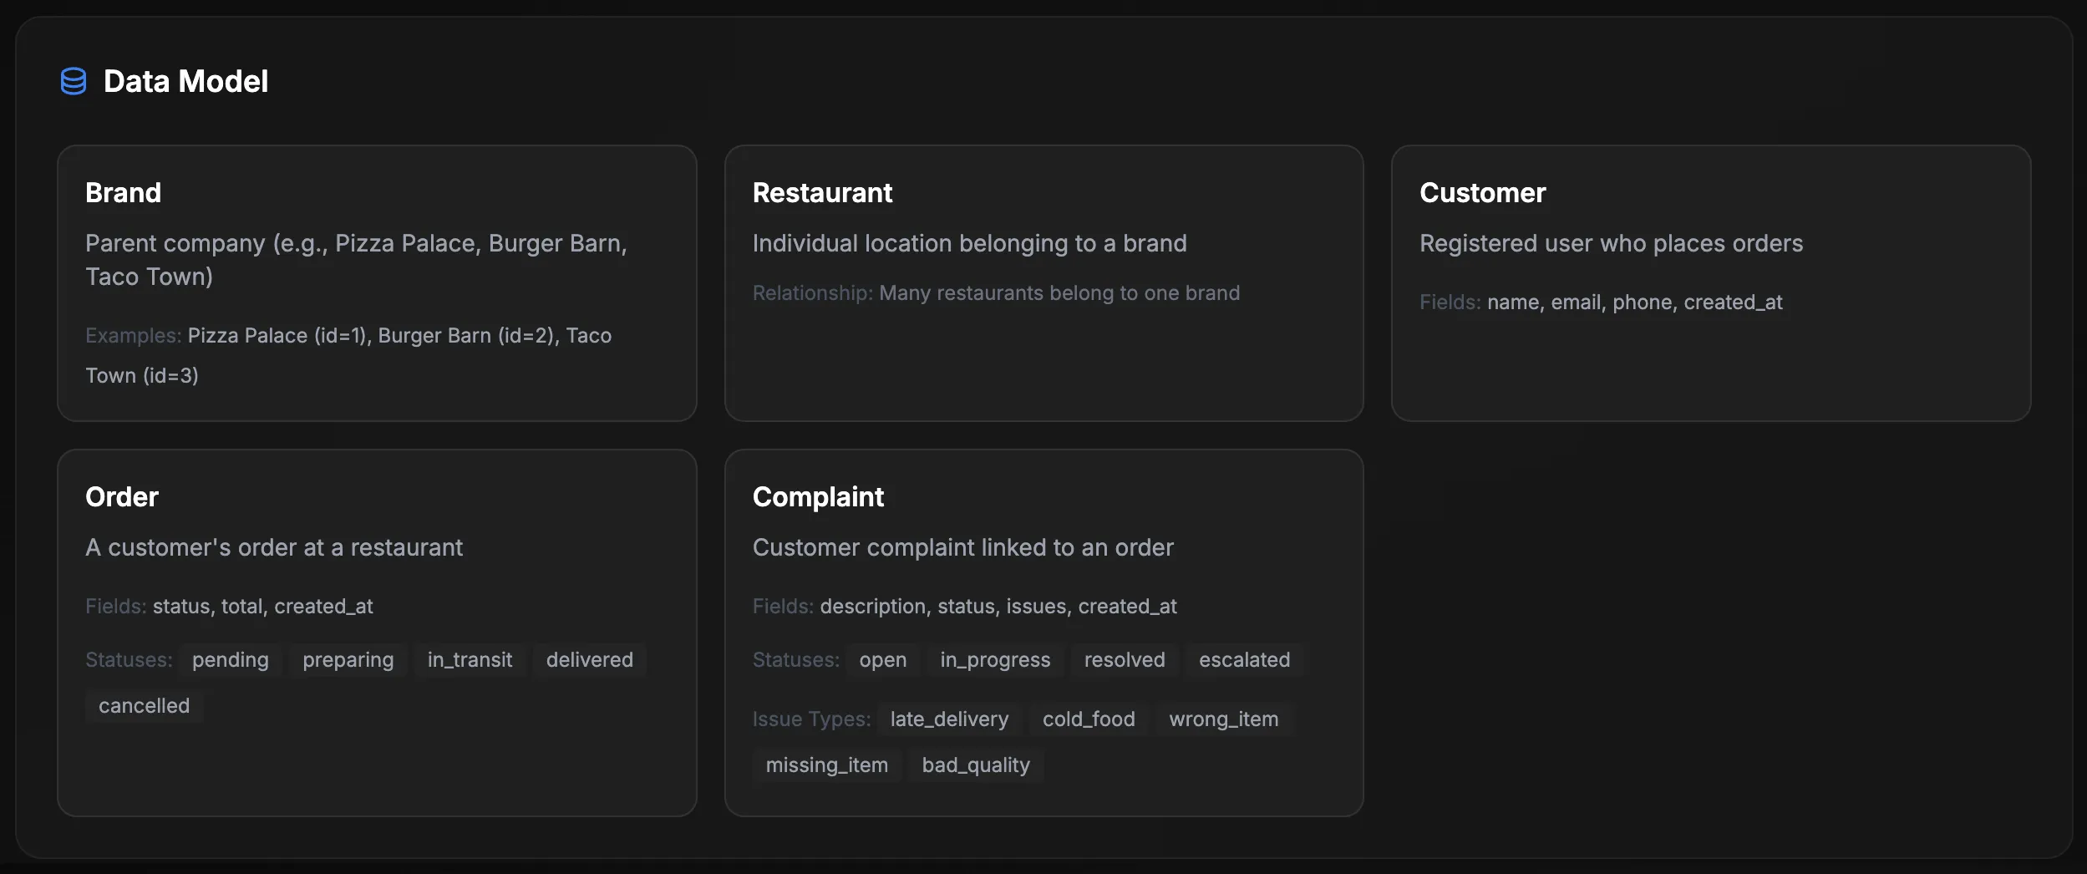Image resolution: width=2087 pixels, height=874 pixels.
Task: Open the Restaurant card
Action: (1043, 282)
